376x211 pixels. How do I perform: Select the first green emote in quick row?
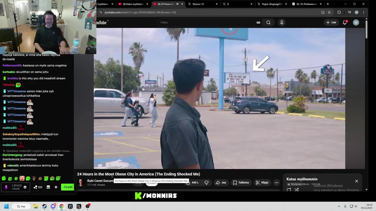tap(4, 178)
